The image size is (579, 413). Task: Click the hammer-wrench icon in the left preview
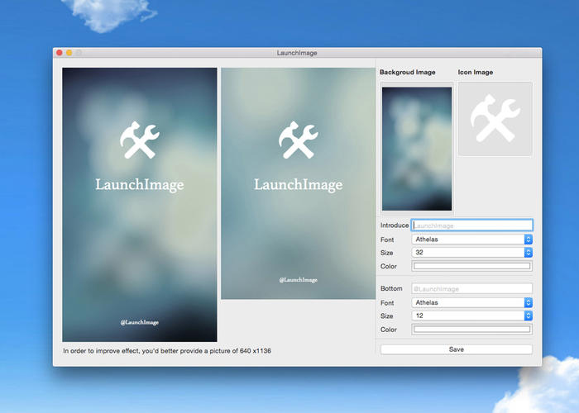[x=139, y=140]
